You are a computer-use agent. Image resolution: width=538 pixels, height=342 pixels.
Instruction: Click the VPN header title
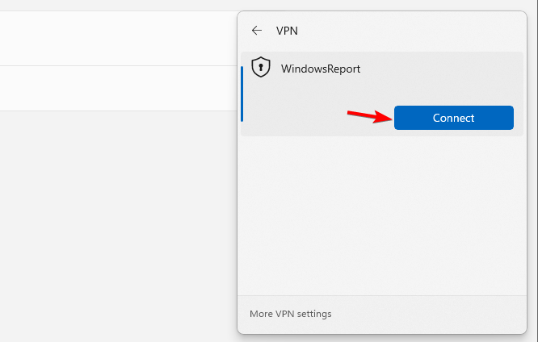(288, 31)
